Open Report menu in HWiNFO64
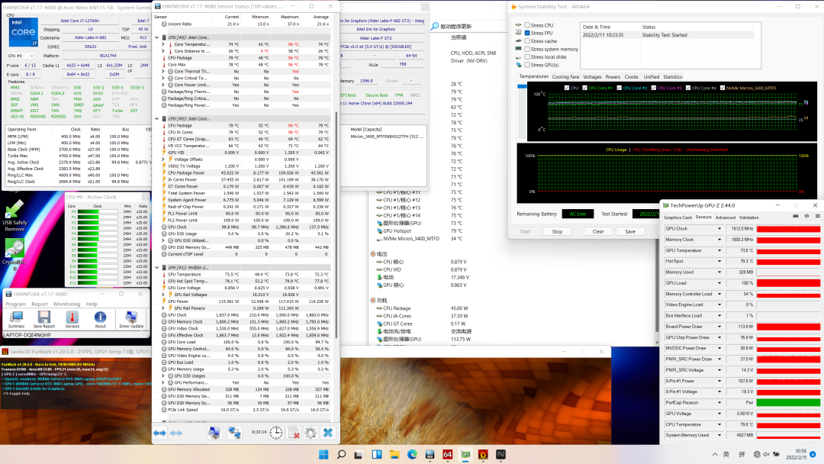Screen dimensions: 824x464 coord(40,304)
